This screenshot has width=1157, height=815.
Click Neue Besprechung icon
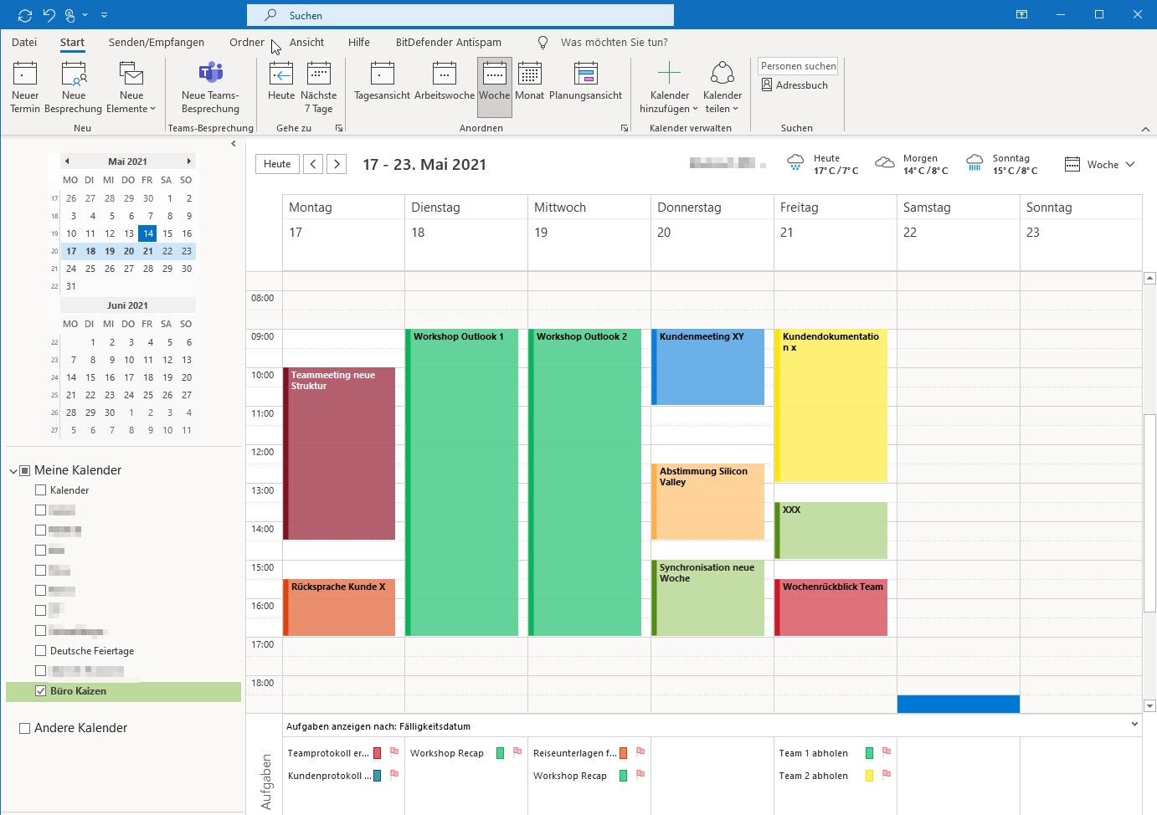point(74,74)
